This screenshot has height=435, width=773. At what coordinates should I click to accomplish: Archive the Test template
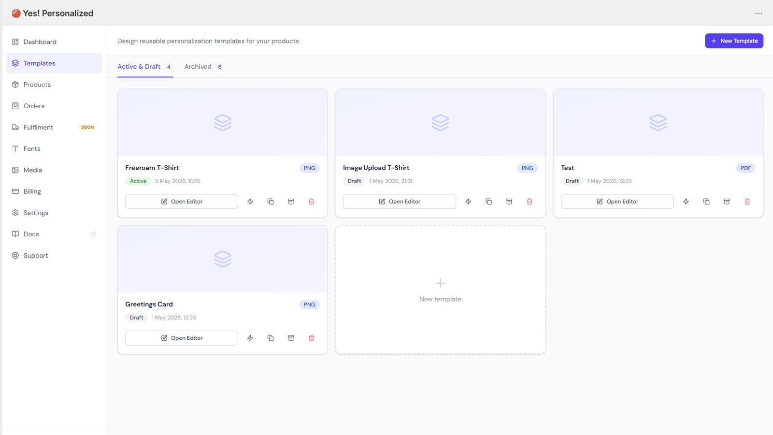(727, 202)
